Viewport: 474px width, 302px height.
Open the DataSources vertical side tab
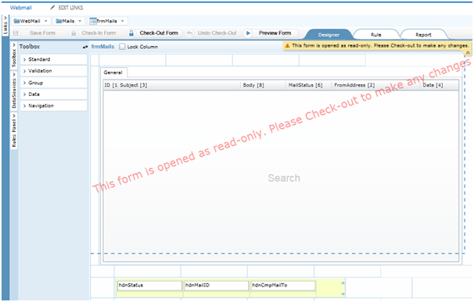pyautogui.click(x=14, y=91)
